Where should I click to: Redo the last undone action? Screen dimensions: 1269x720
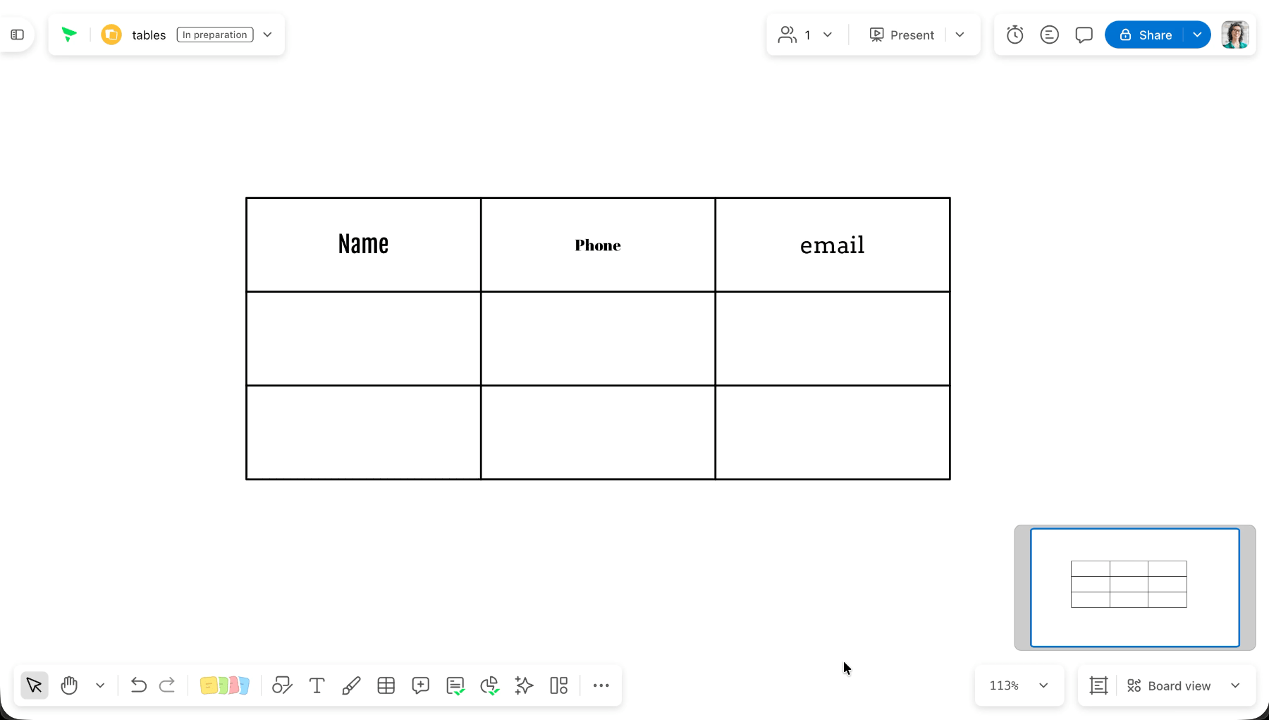pos(167,685)
